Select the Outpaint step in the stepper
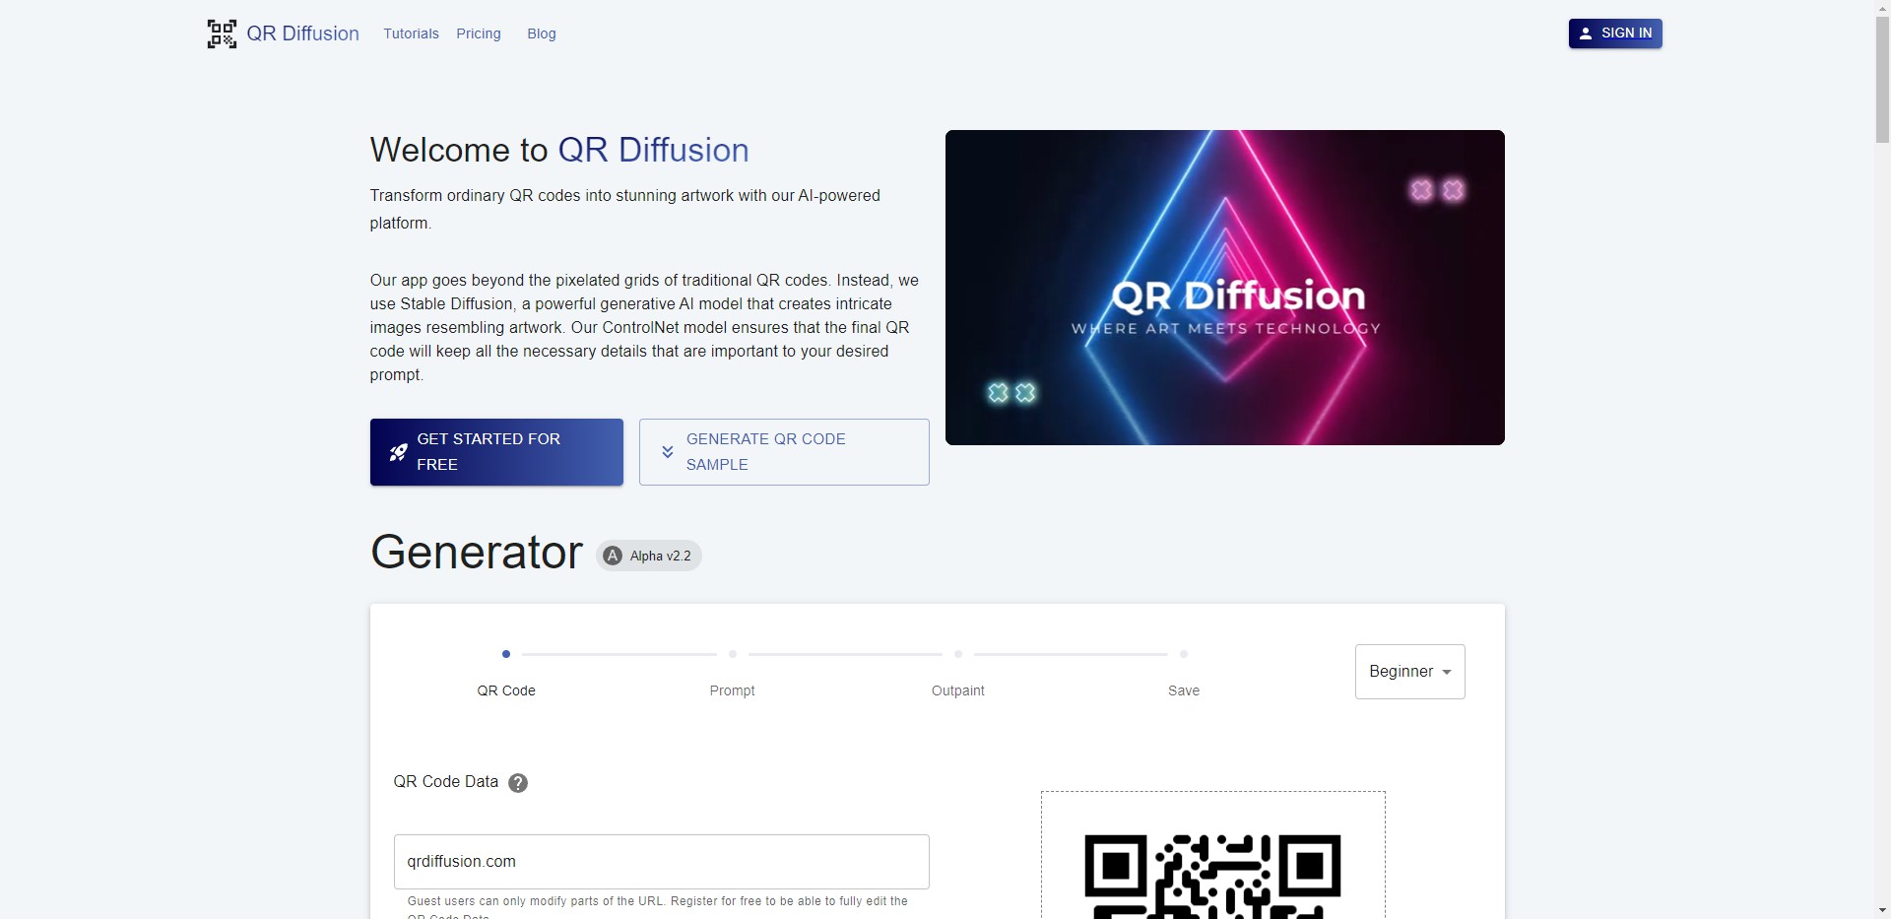Screen dimensions: 1891x919 tap(957, 653)
